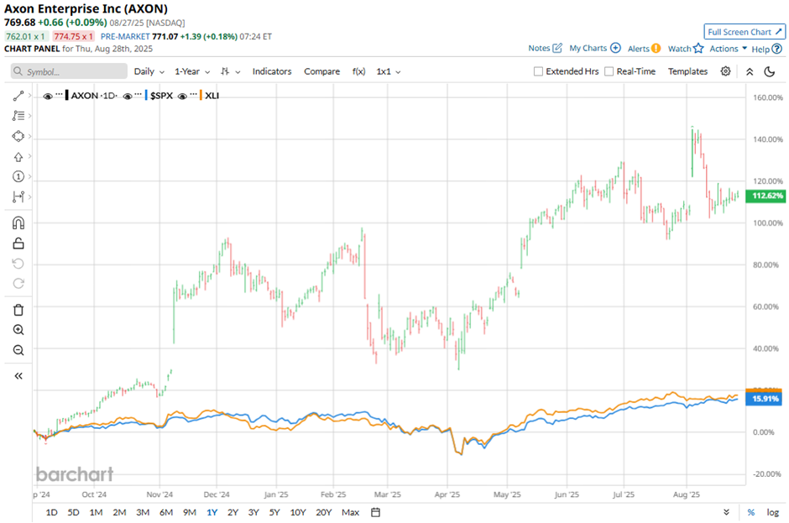
Task: Click the blue $SPX color swatch
Action: click(146, 96)
